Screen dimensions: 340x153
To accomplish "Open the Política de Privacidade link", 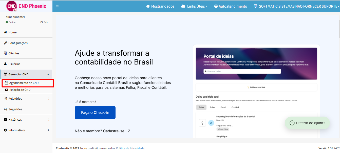I will click(x=130, y=148).
